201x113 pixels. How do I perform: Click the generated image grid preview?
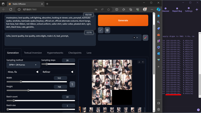pos(112,82)
